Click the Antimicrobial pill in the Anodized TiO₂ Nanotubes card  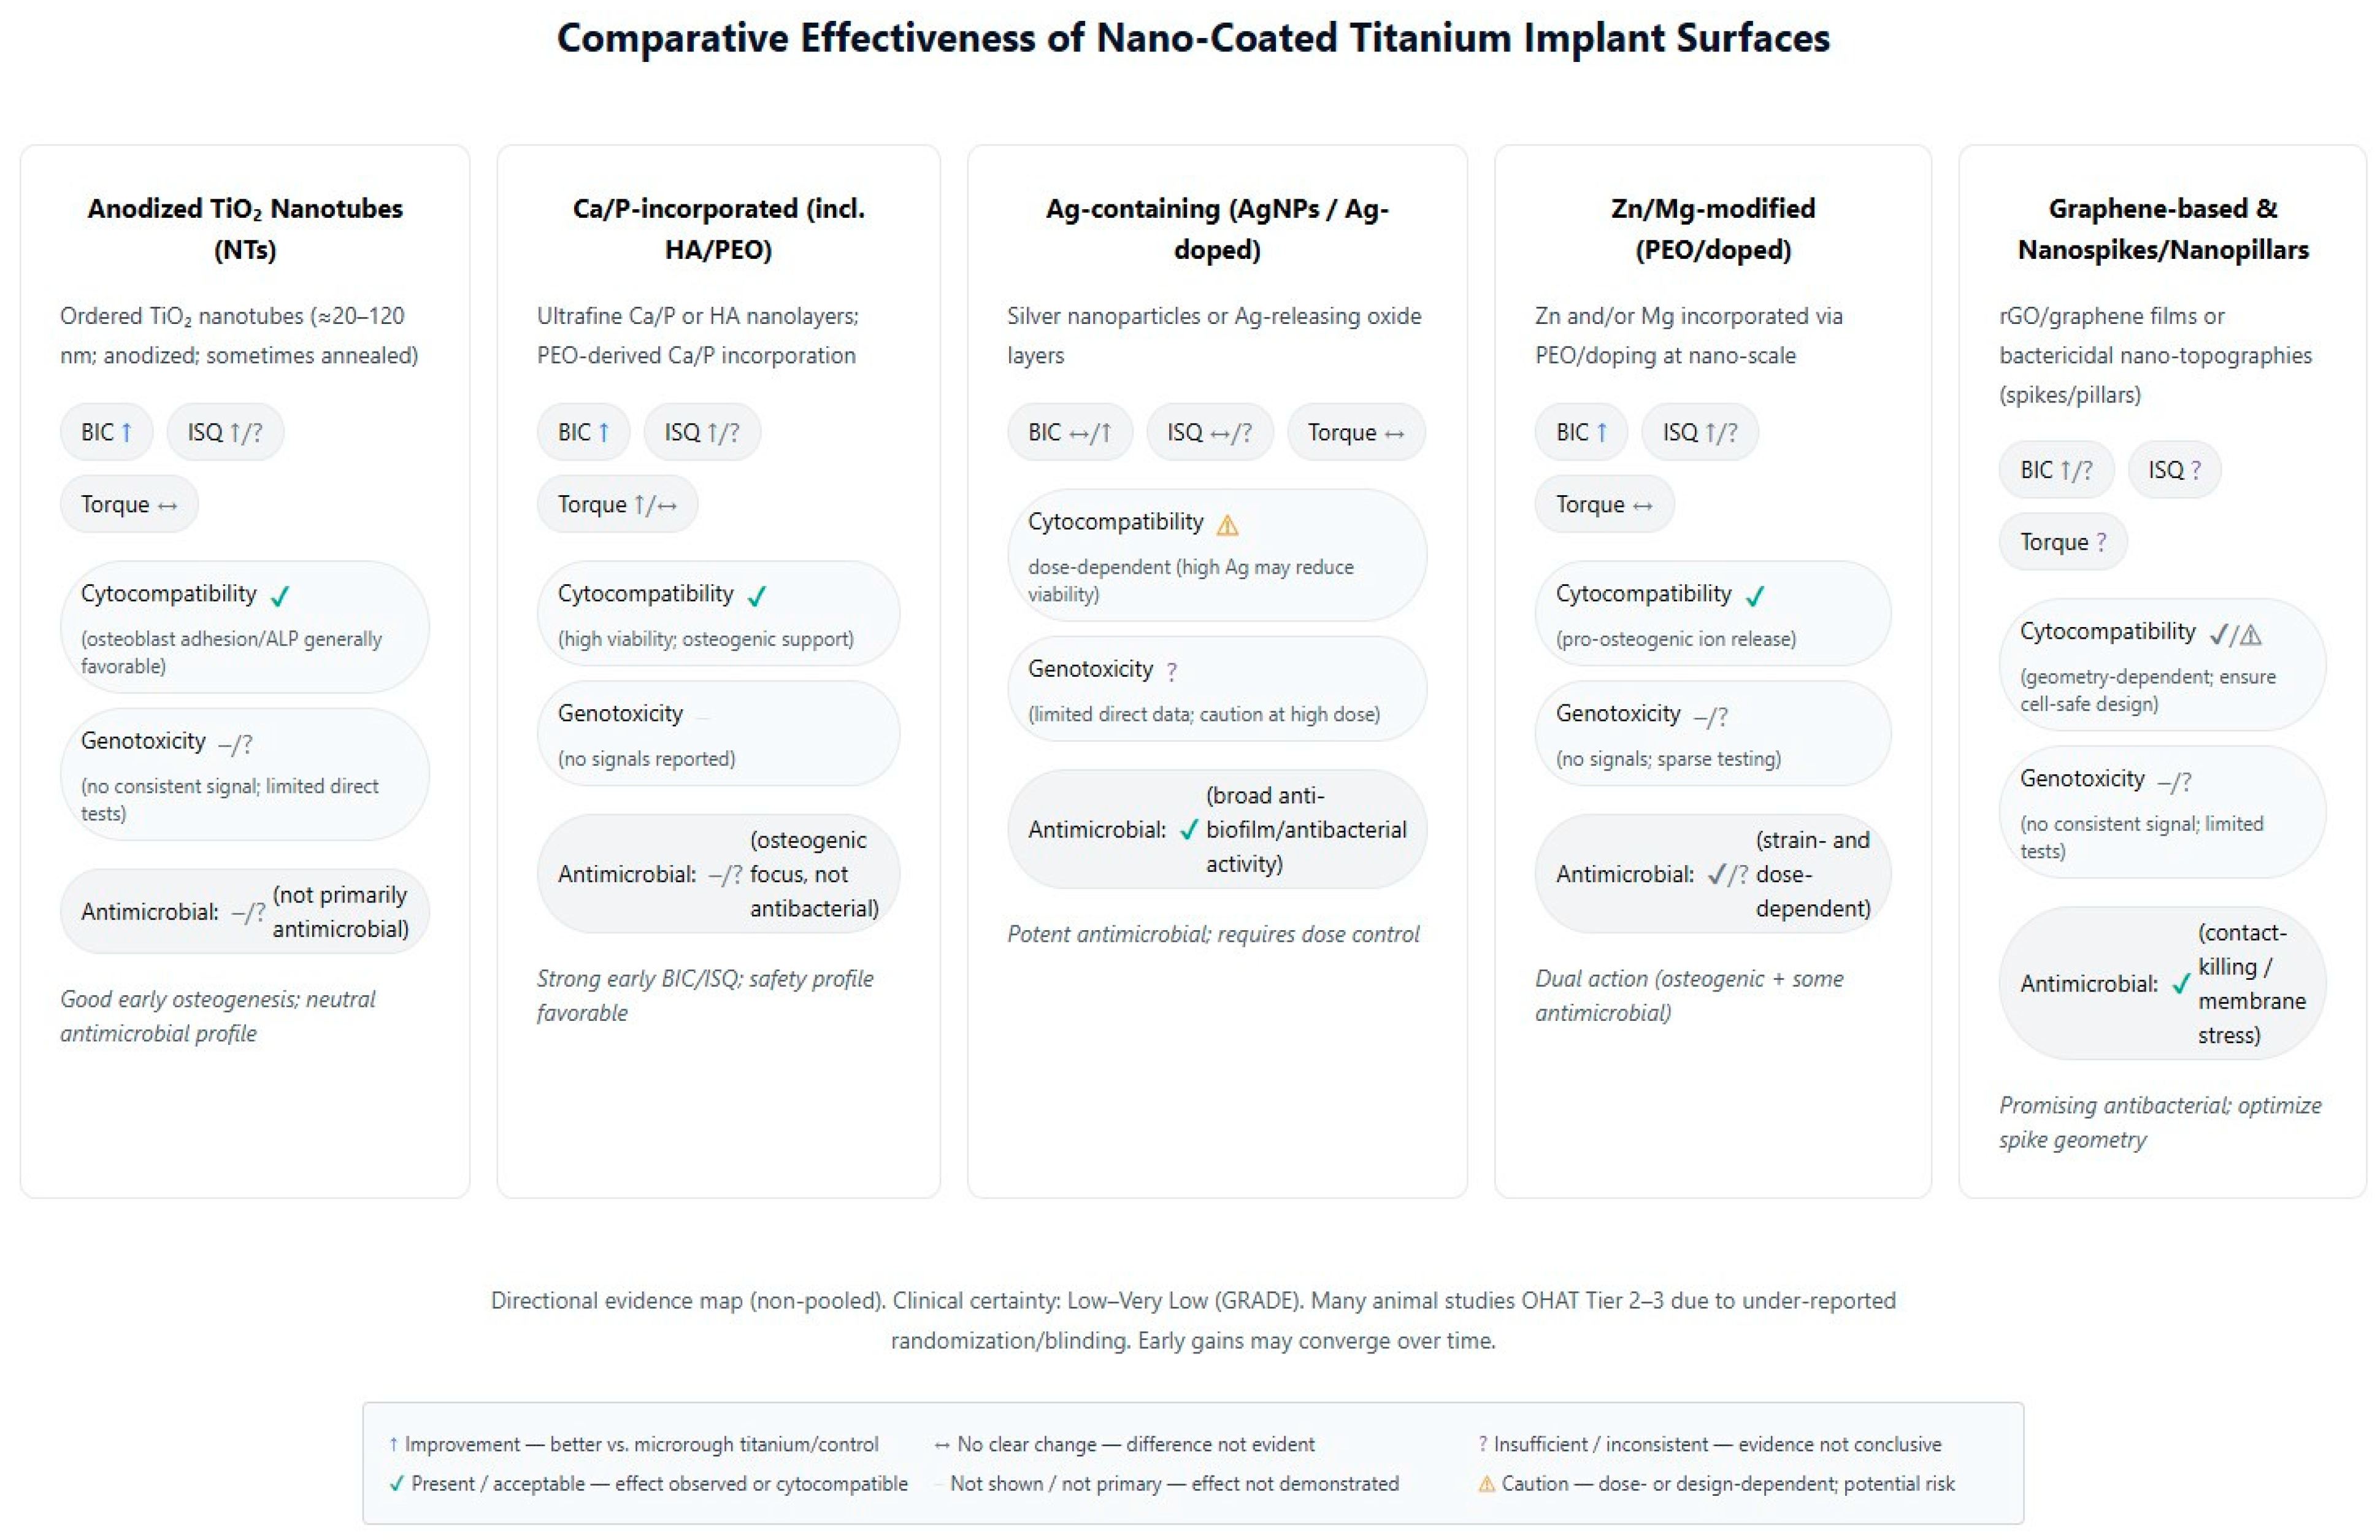tap(244, 911)
